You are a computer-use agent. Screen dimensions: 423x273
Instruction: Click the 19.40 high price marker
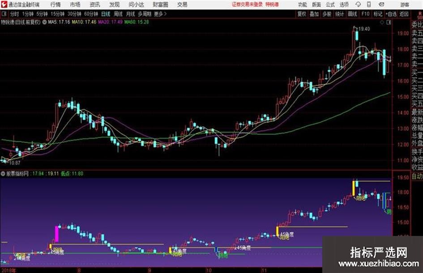point(364,29)
